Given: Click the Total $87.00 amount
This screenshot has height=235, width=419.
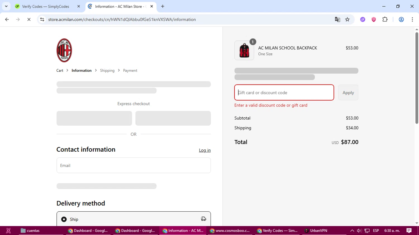Looking at the screenshot, I should coord(349,142).
